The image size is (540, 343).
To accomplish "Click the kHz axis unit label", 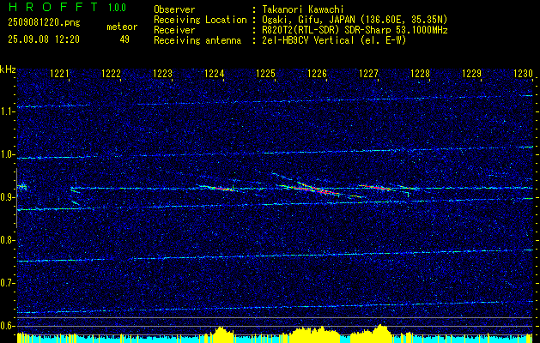I will click(x=8, y=69).
